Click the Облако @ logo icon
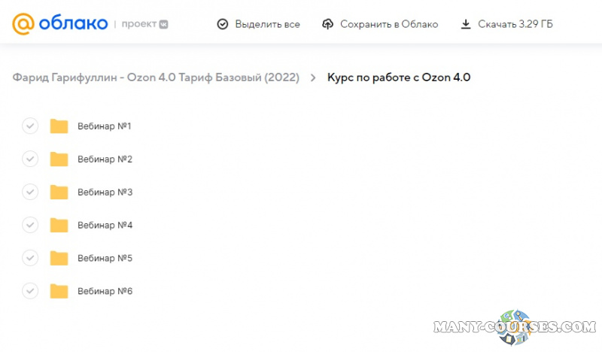The image size is (602, 352). (23, 24)
